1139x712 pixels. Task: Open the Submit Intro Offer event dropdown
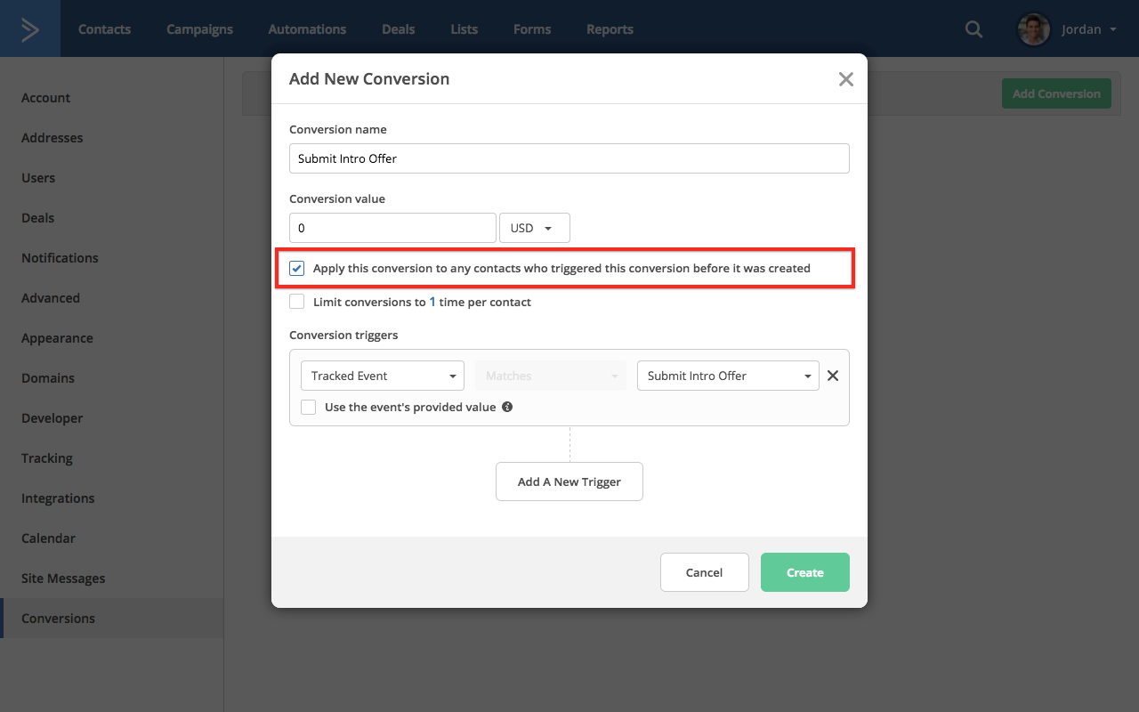[728, 376]
